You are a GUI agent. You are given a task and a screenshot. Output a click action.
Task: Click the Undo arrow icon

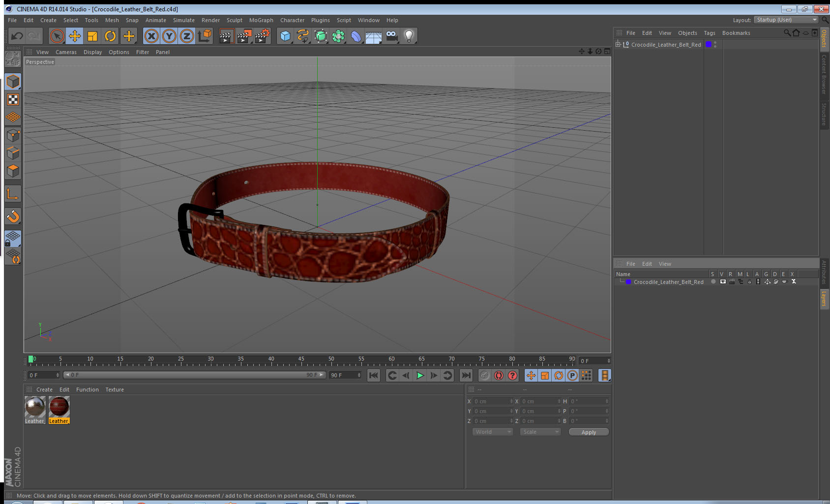click(17, 36)
